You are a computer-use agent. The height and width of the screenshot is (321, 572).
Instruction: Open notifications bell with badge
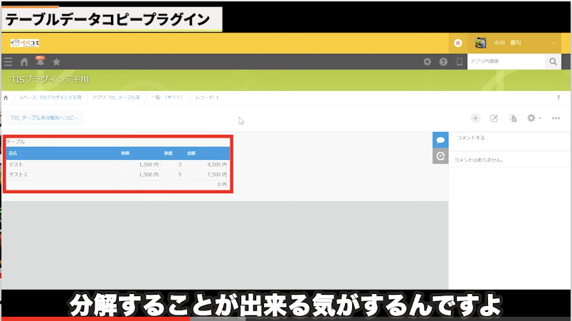[41, 62]
